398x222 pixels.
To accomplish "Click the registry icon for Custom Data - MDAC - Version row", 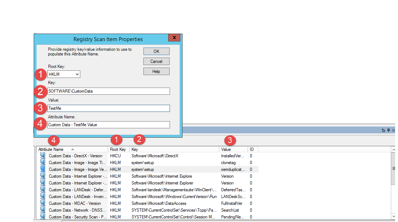I will coord(43,203).
